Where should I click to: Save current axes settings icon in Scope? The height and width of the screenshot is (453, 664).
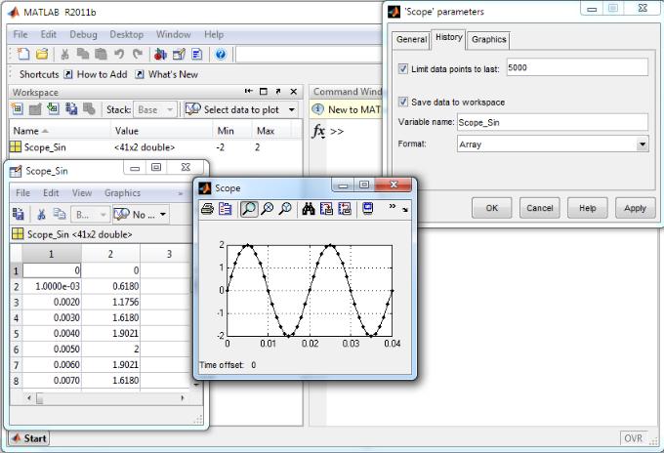(x=326, y=209)
